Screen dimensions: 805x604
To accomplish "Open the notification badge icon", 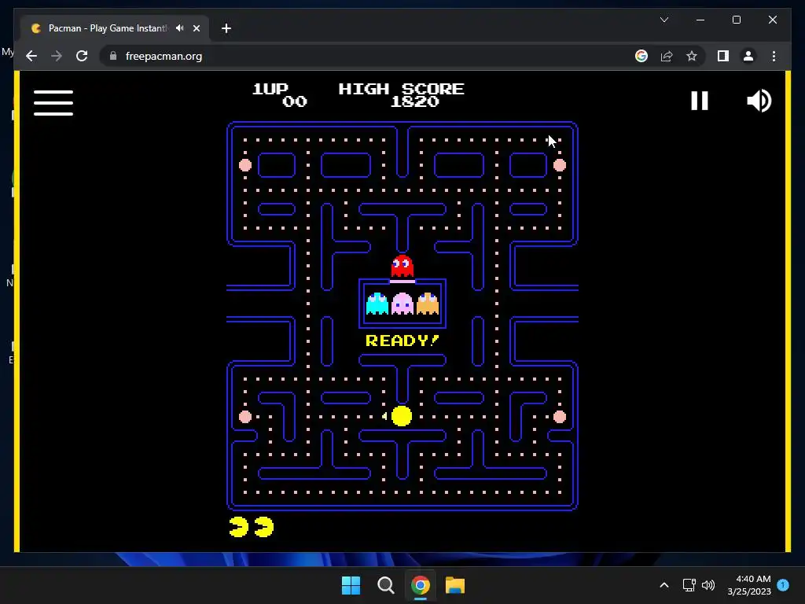I will 783,585.
